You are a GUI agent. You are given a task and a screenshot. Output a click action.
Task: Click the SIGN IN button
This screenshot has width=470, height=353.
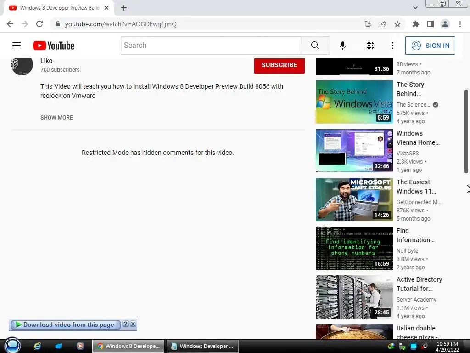click(x=430, y=46)
